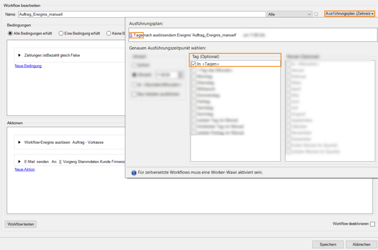The height and width of the screenshot is (250, 378).
Task: Expand the 'E-Mail senden' action arrow
Action: coord(19,162)
